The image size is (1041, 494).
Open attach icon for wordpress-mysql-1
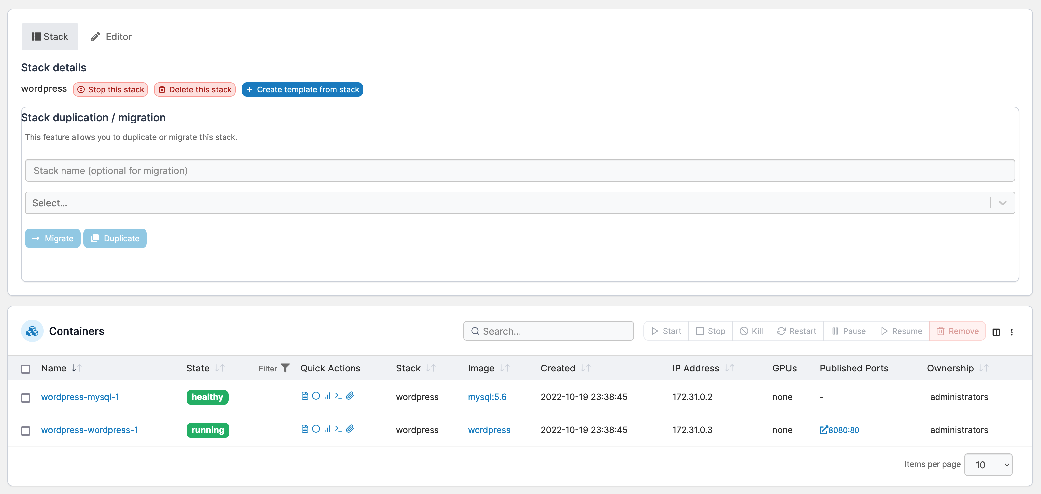[x=350, y=396]
